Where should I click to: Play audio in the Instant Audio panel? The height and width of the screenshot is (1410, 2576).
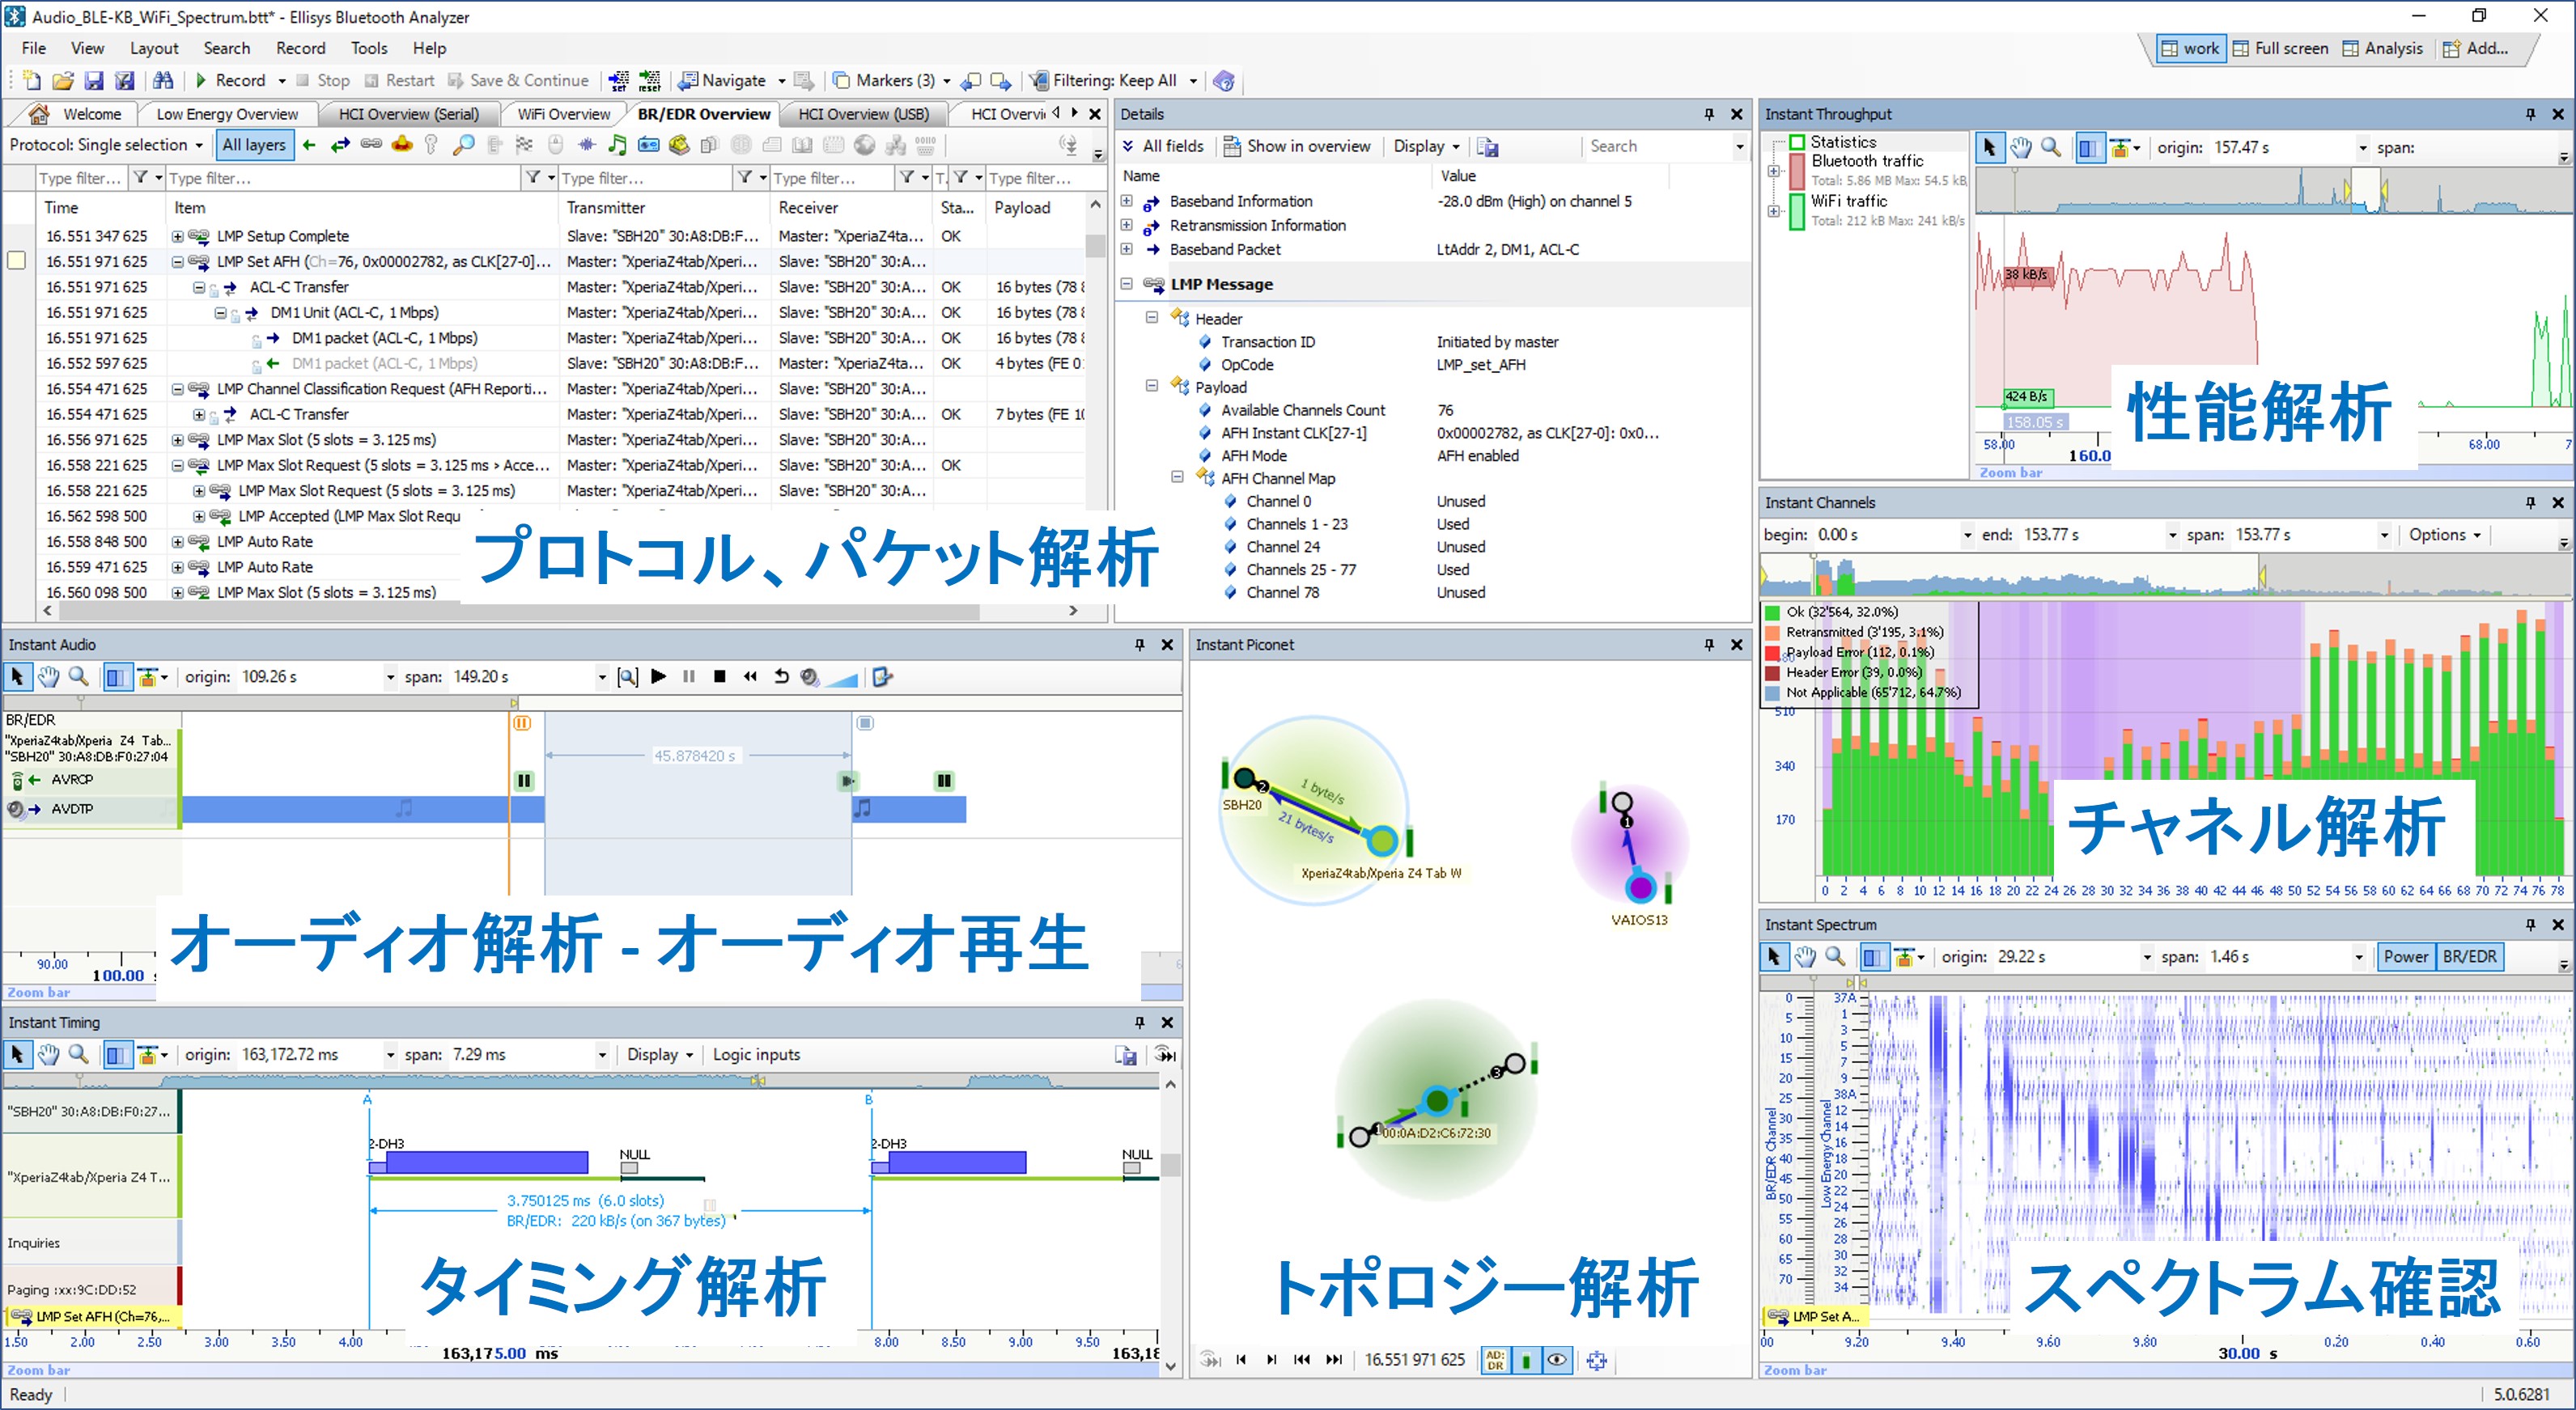point(658,676)
